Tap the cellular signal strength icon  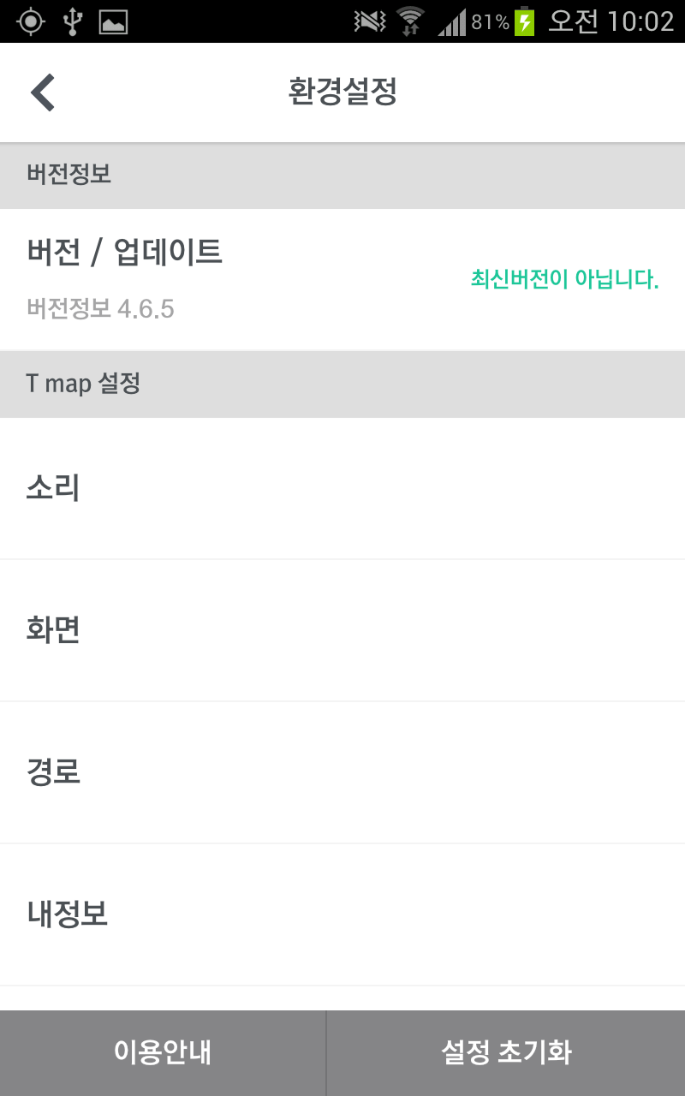click(x=452, y=23)
